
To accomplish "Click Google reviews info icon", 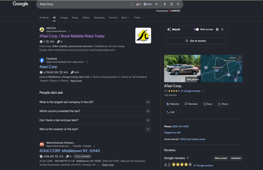I will tap(188, 158).
